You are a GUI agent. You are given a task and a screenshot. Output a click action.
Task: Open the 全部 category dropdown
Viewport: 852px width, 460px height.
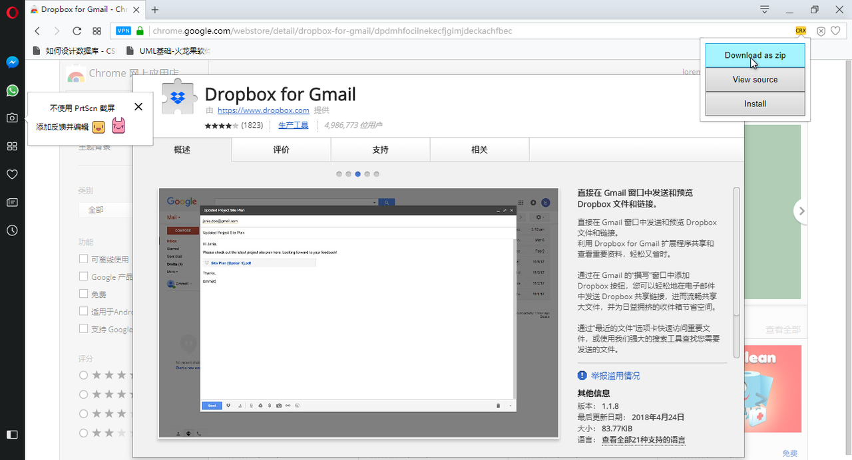105,209
